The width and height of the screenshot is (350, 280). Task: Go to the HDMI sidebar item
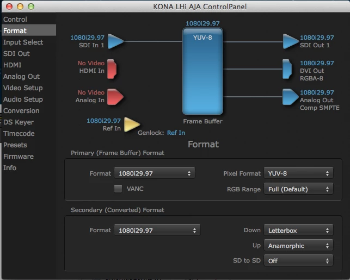point(29,65)
